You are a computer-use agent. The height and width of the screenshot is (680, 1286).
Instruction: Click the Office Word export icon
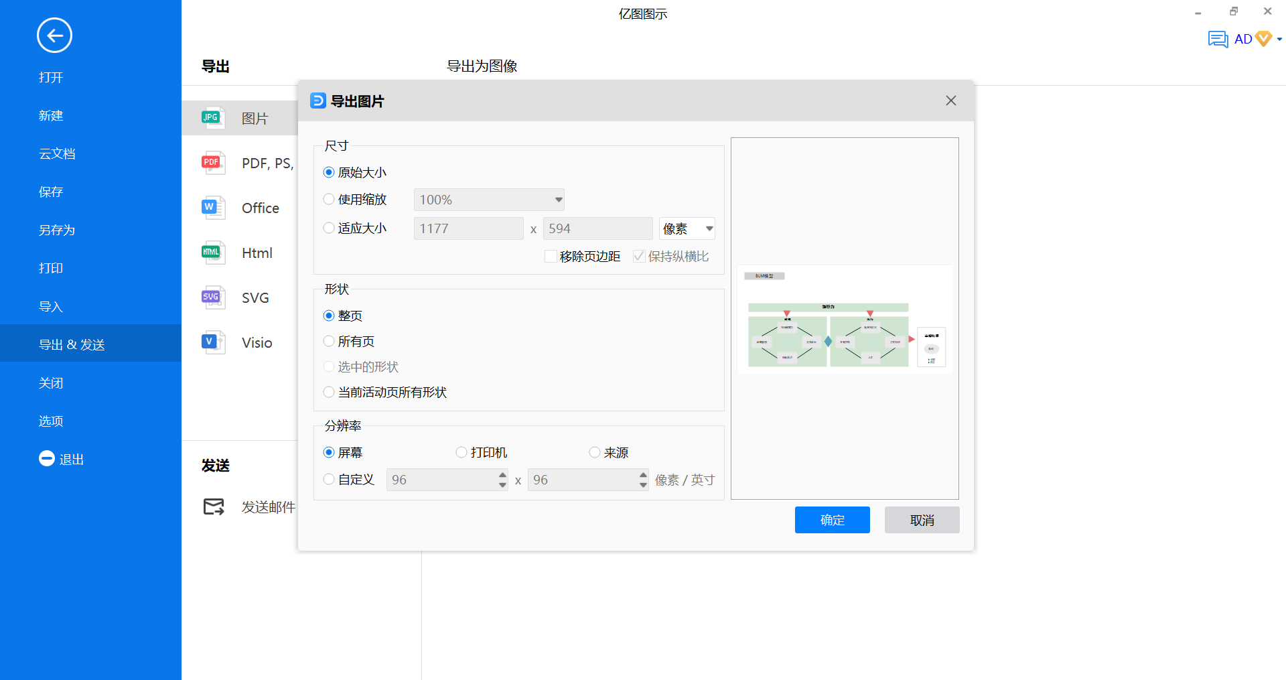coord(213,208)
